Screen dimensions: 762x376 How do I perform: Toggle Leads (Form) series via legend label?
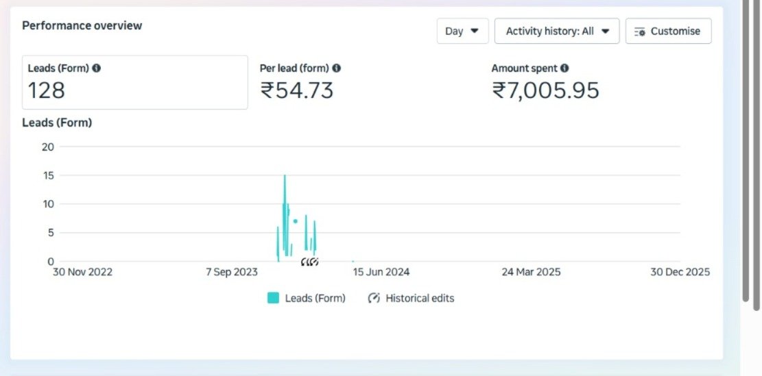coord(315,298)
